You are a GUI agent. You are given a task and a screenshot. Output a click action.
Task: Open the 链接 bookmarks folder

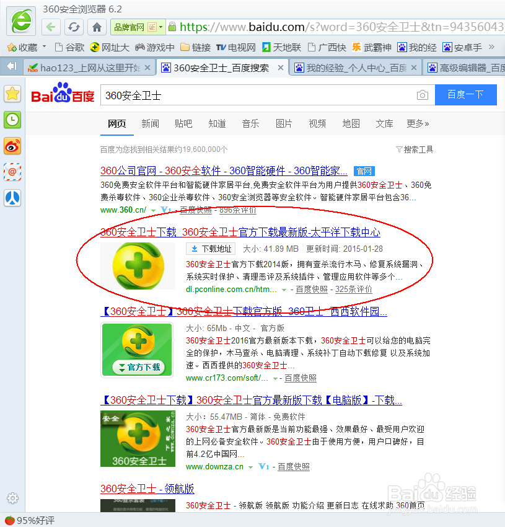click(195, 47)
